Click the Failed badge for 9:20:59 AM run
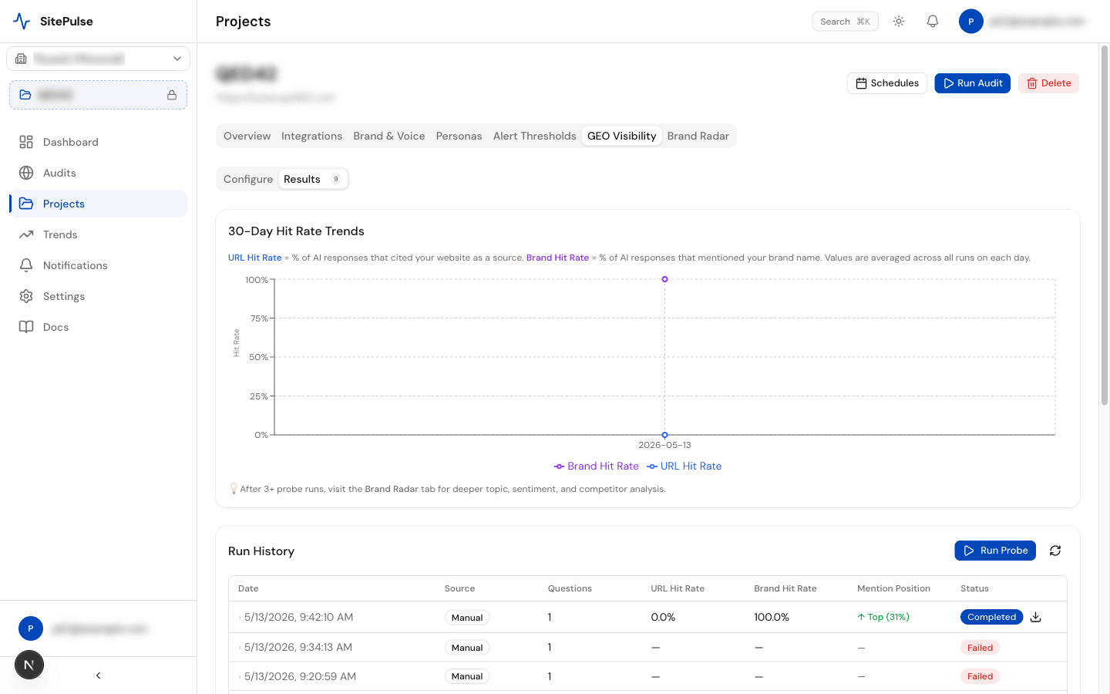The image size is (1110, 694). click(980, 676)
